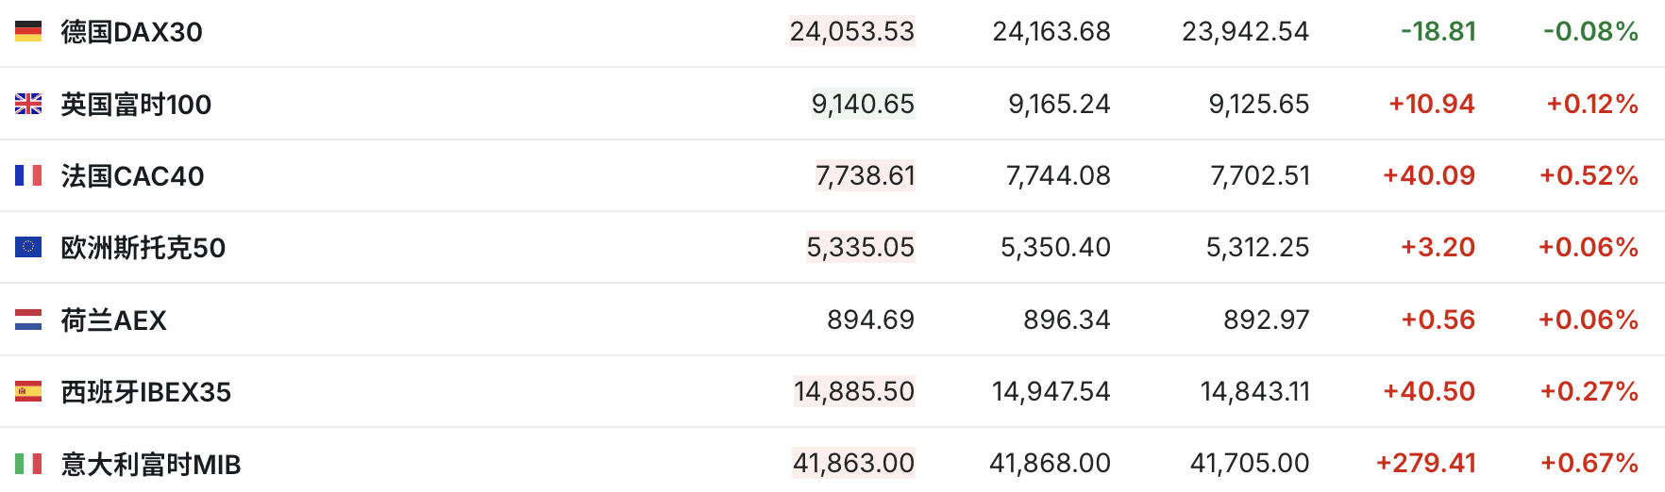Open the 荷兰AEX index link
The image size is (1665, 492).
pos(113,320)
